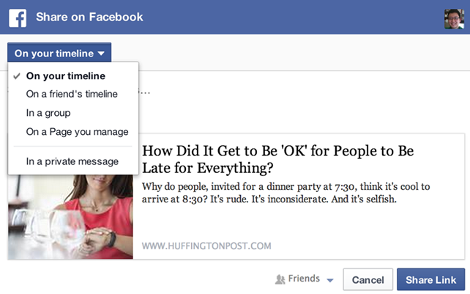Click the profile avatar in header
The image size is (470, 294).
tap(454, 18)
